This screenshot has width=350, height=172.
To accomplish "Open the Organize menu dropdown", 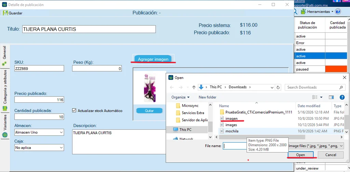I will tap(180, 97).
